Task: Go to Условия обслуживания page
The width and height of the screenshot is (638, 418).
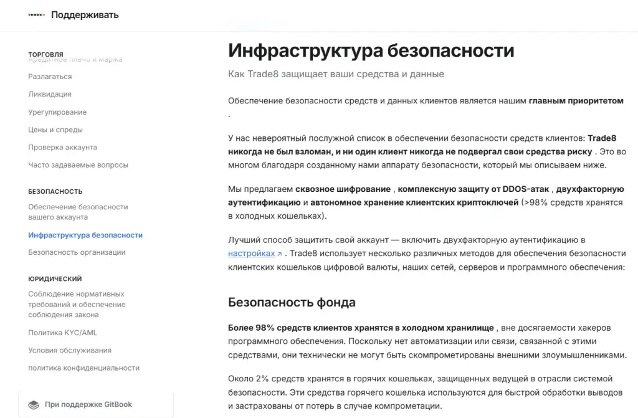Action: [x=70, y=351]
